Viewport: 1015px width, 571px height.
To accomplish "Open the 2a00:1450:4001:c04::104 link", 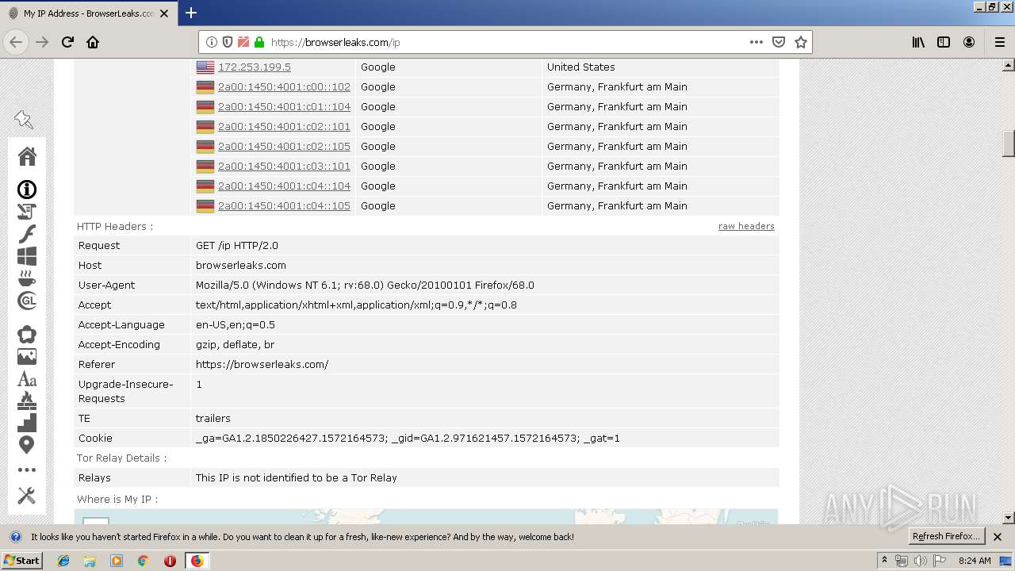I will [x=284, y=186].
